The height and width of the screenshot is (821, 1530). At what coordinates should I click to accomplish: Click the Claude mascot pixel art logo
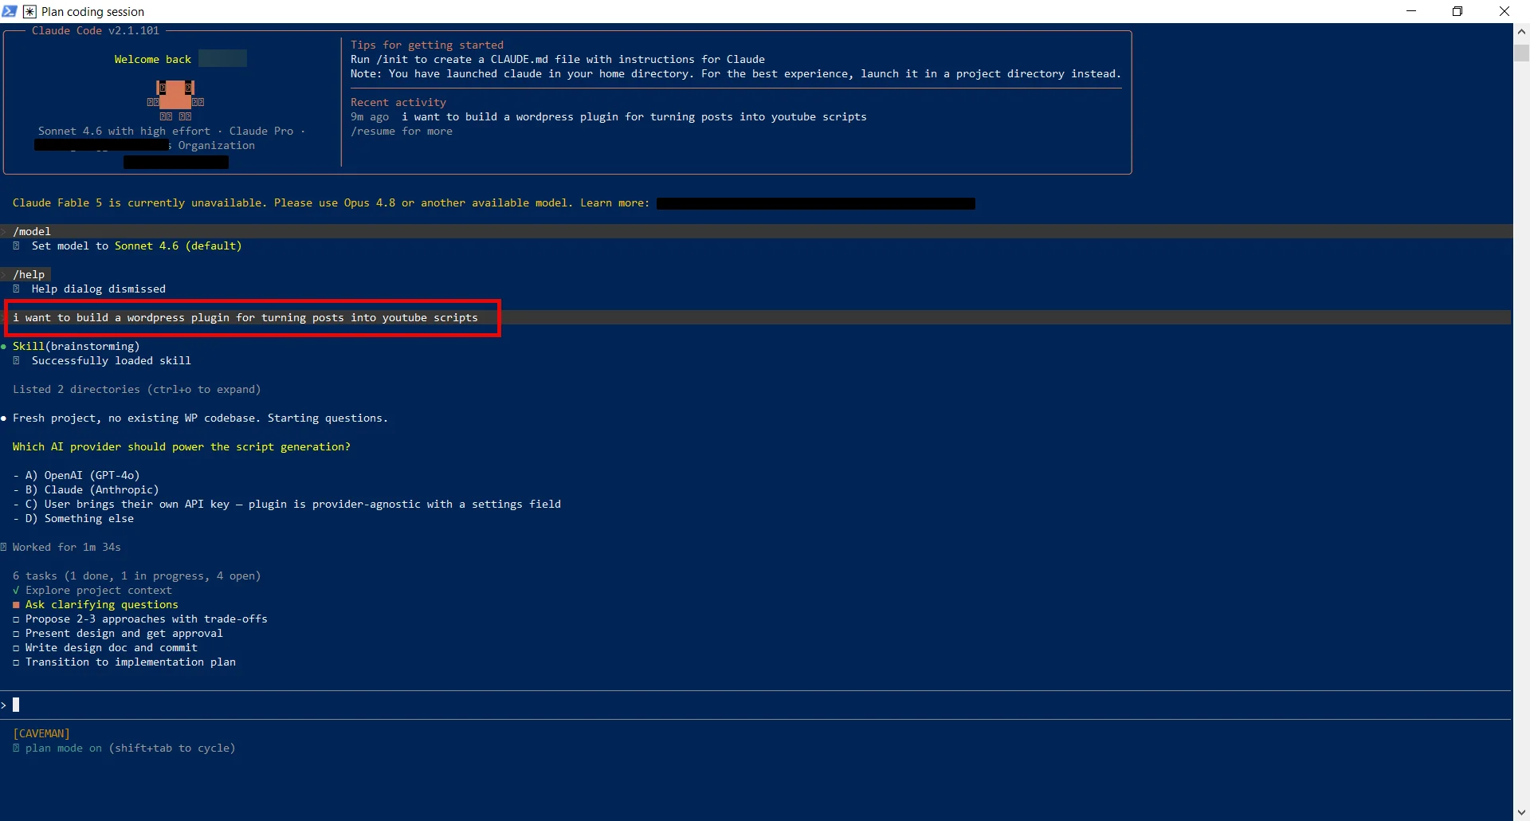coord(175,100)
